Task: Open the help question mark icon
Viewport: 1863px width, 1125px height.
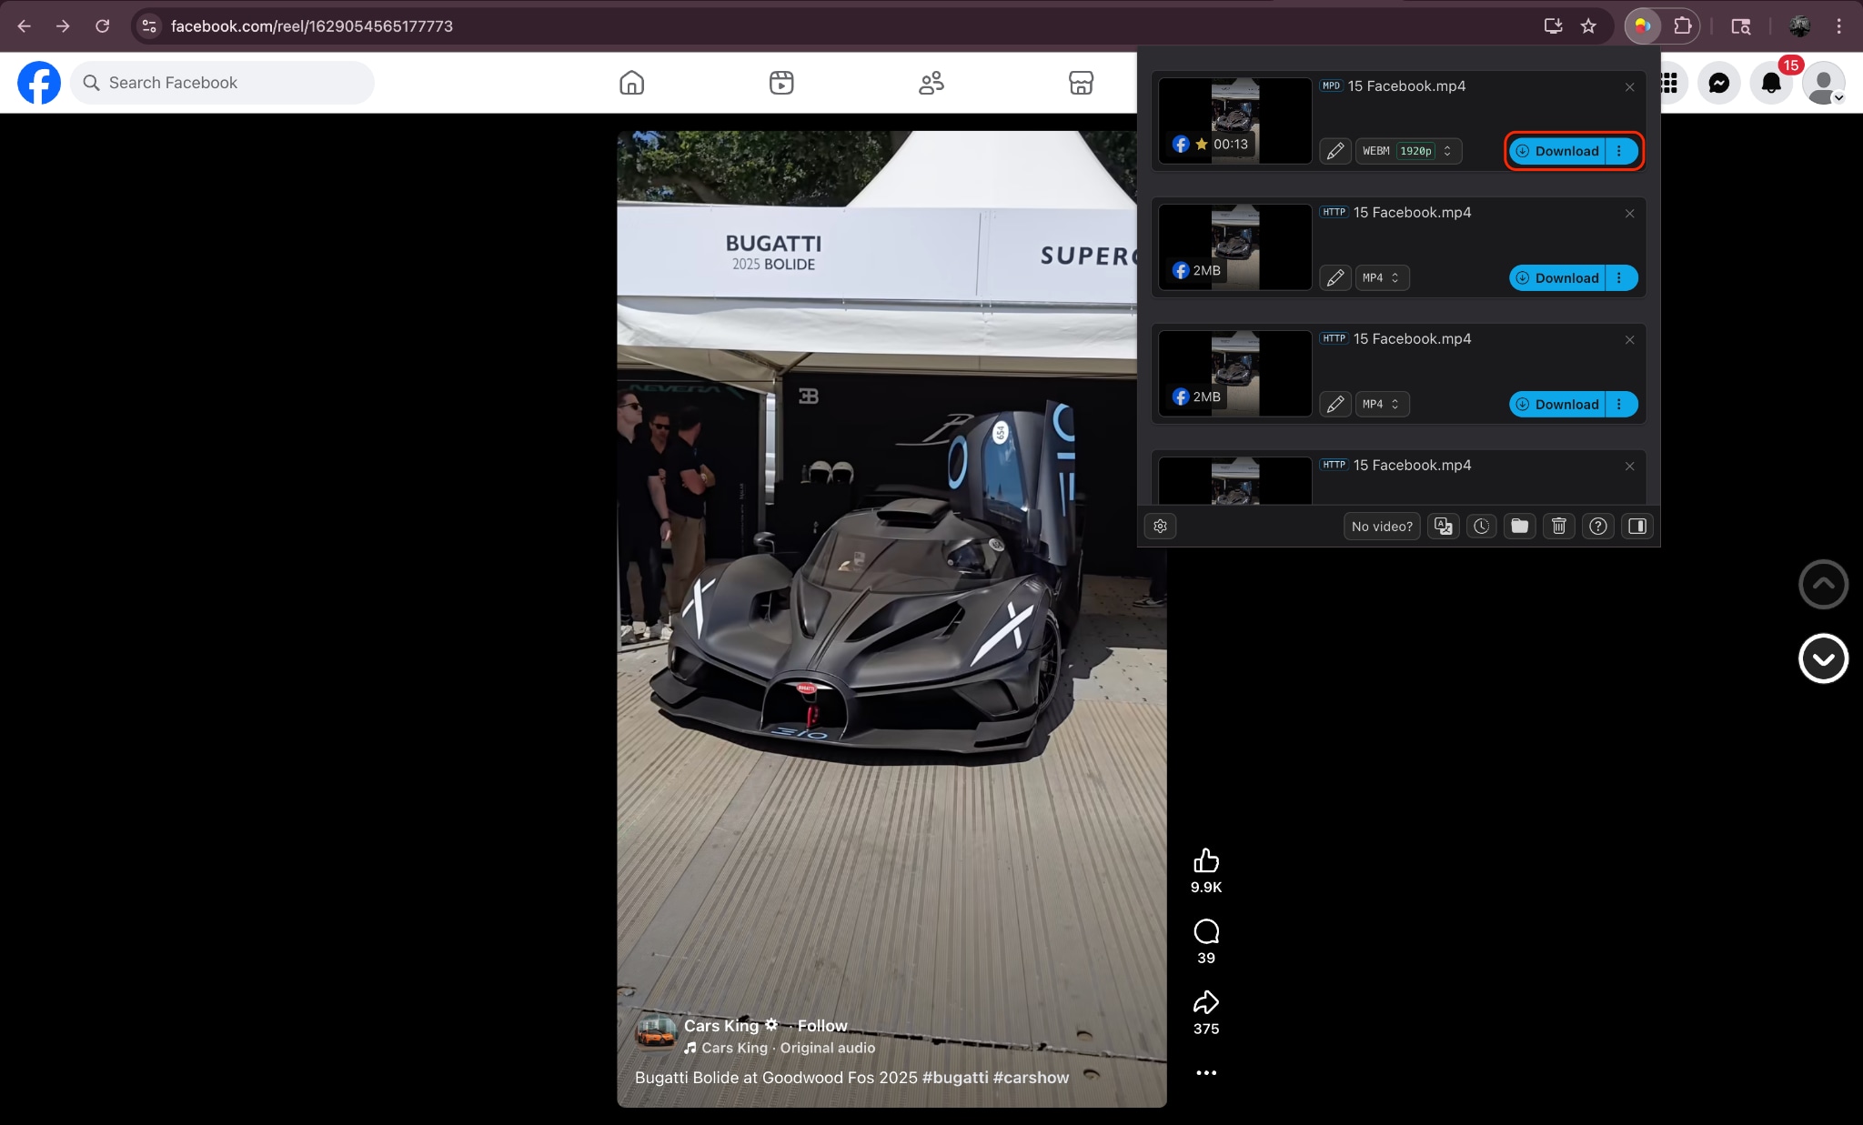Action: pos(1598,526)
